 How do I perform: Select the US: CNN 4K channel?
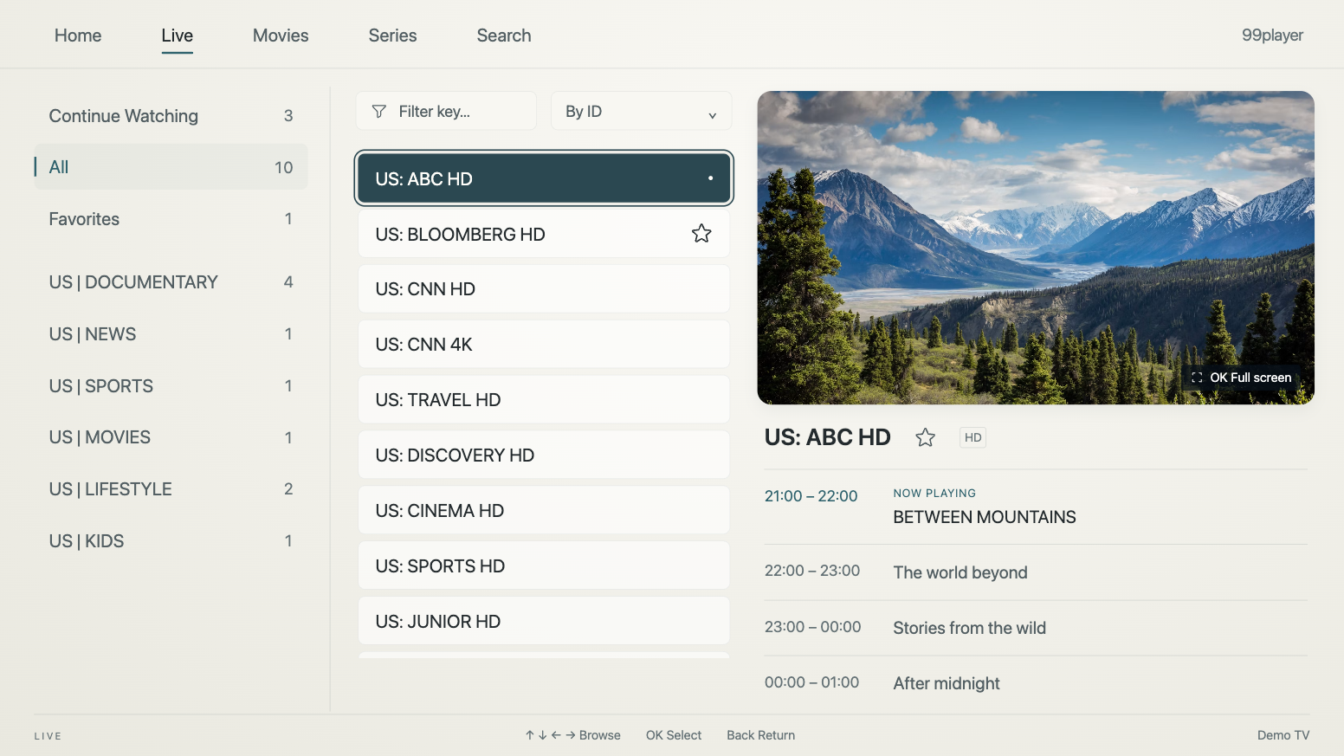[544, 345]
